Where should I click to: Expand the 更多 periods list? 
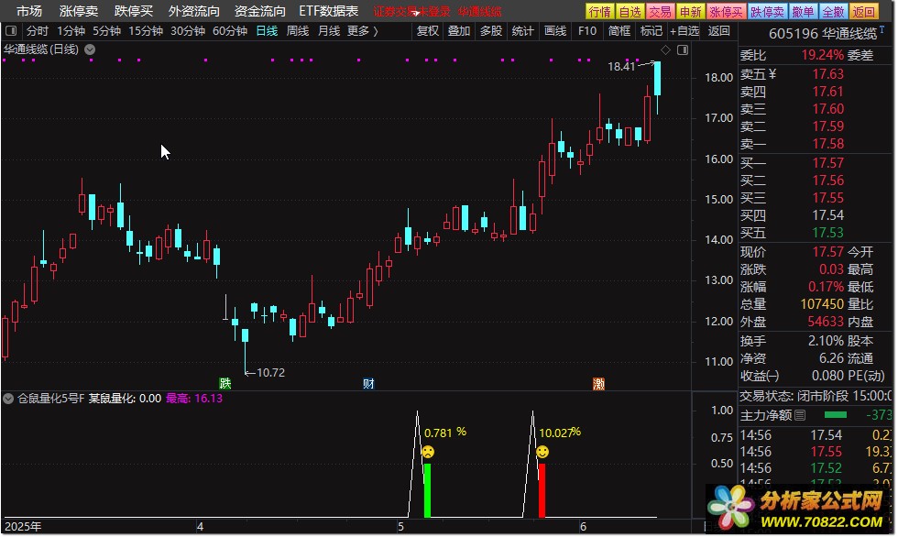point(363,31)
